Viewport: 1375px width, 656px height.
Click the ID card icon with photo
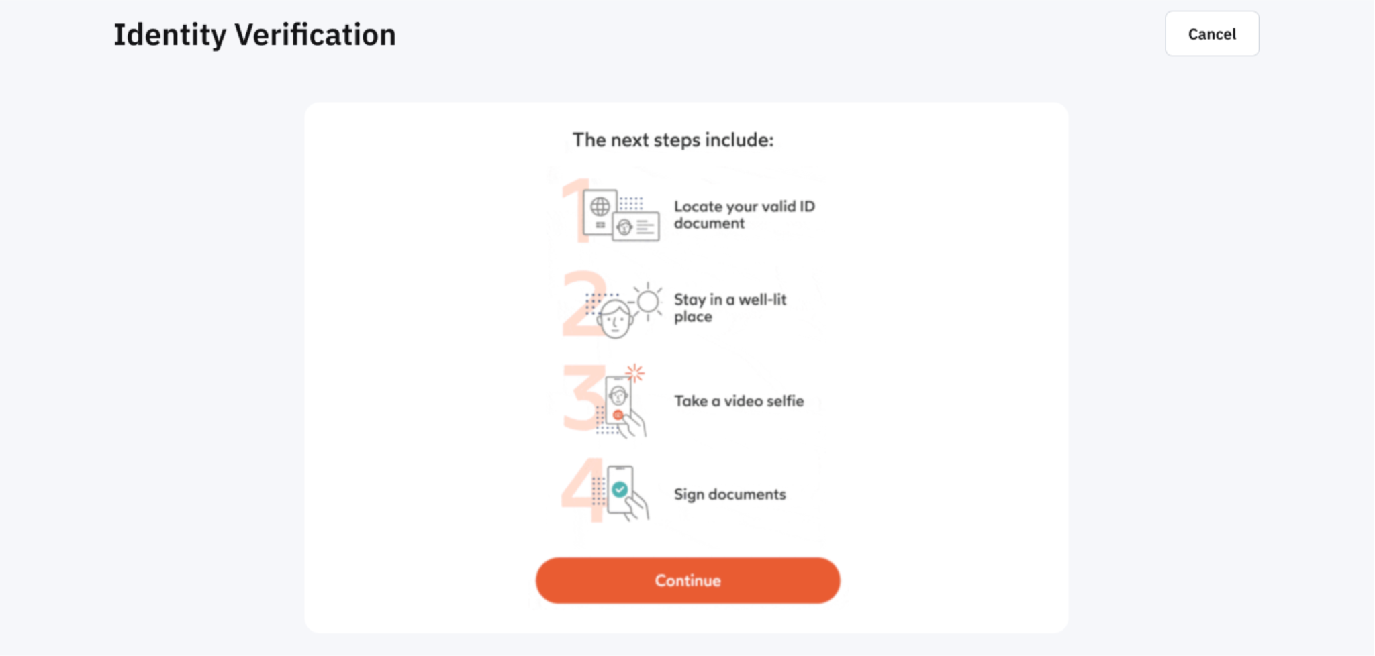click(x=636, y=227)
